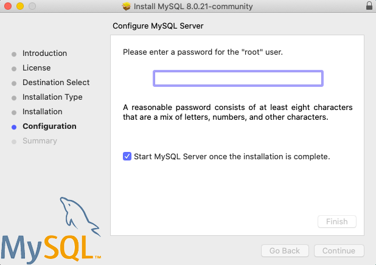
Task: Select the Installation step label
Action: (43, 112)
